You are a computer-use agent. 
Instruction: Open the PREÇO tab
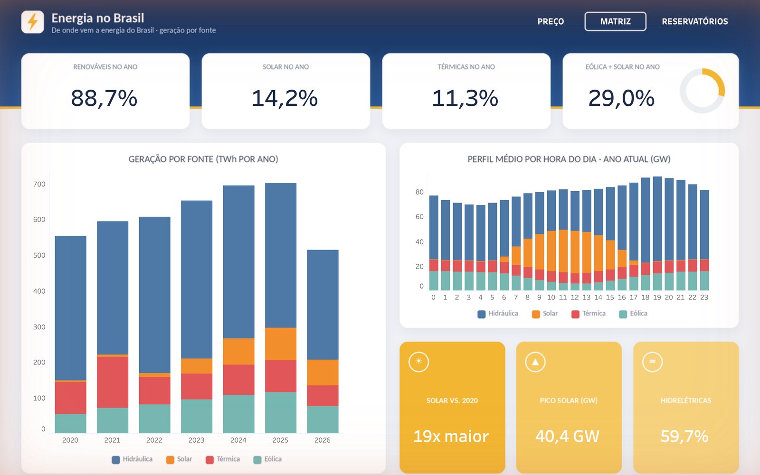click(x=551, y=21)
